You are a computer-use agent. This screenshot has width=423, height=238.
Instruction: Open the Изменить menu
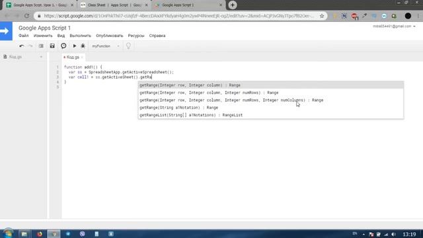click(43, 36)
